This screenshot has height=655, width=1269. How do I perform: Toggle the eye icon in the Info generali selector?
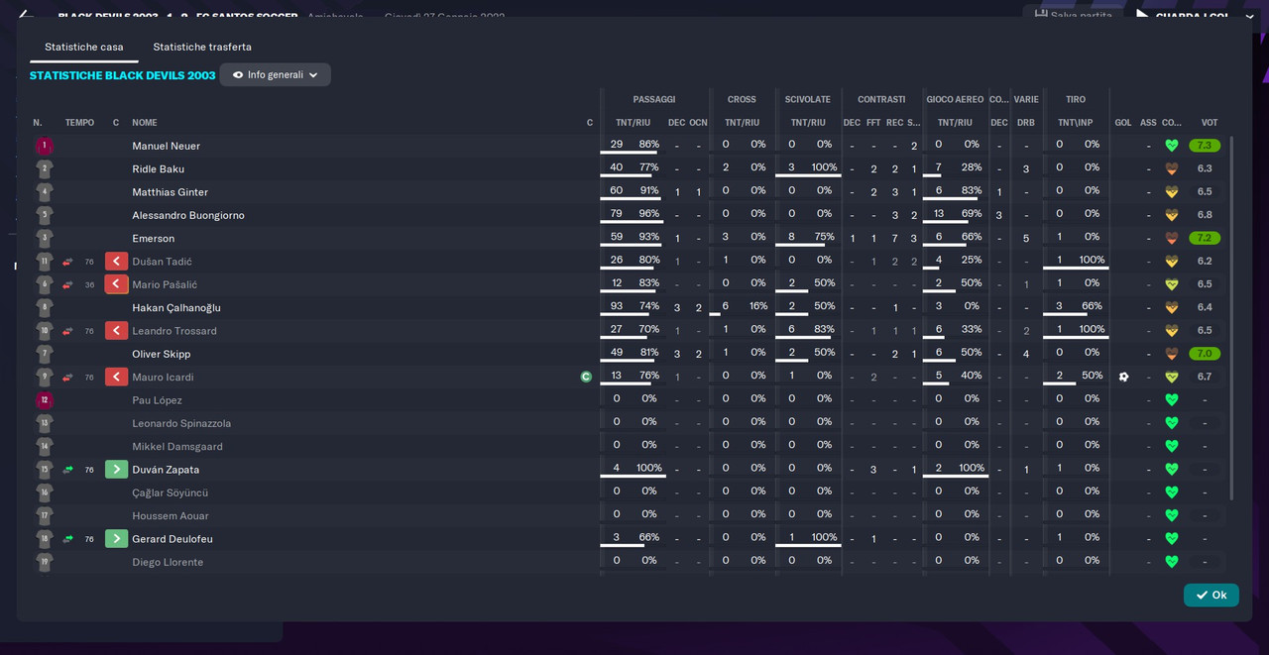coord(238,74)
